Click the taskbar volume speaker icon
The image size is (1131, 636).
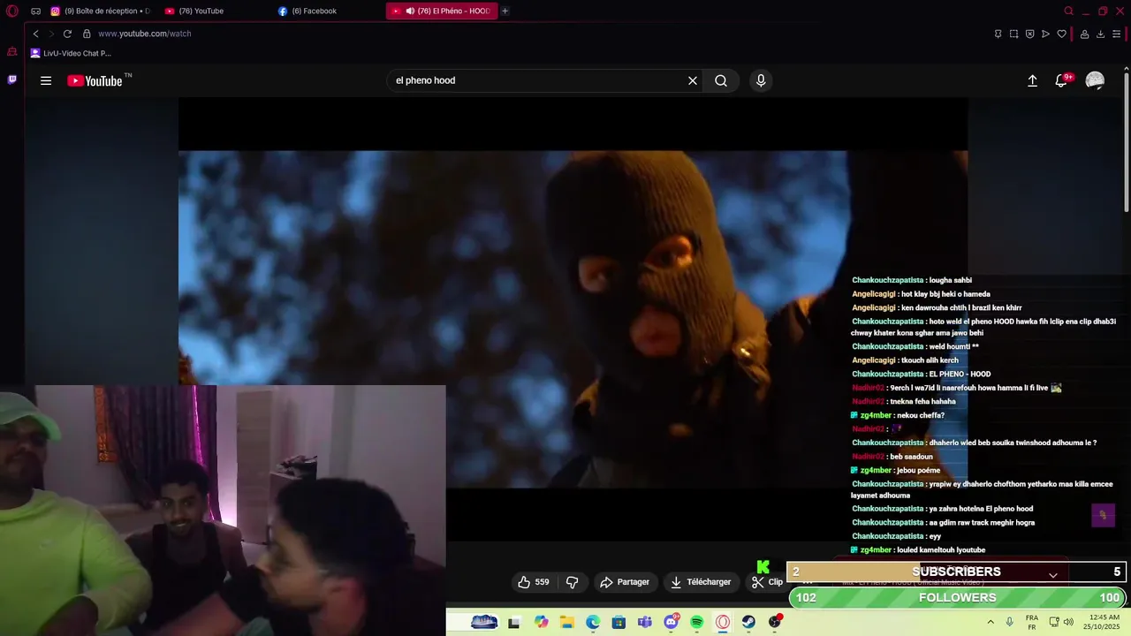1068,622
